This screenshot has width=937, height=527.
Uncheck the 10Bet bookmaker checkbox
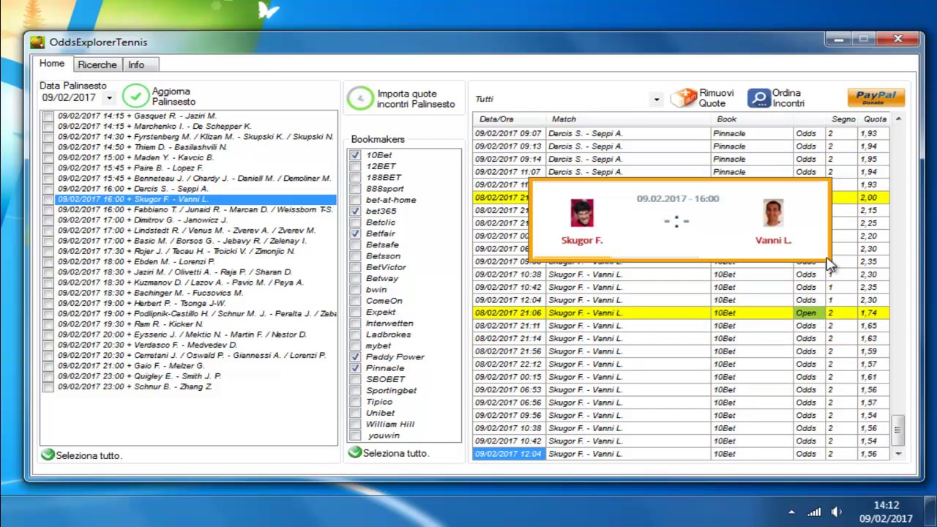pyautogui.click(x=355, y=155)
